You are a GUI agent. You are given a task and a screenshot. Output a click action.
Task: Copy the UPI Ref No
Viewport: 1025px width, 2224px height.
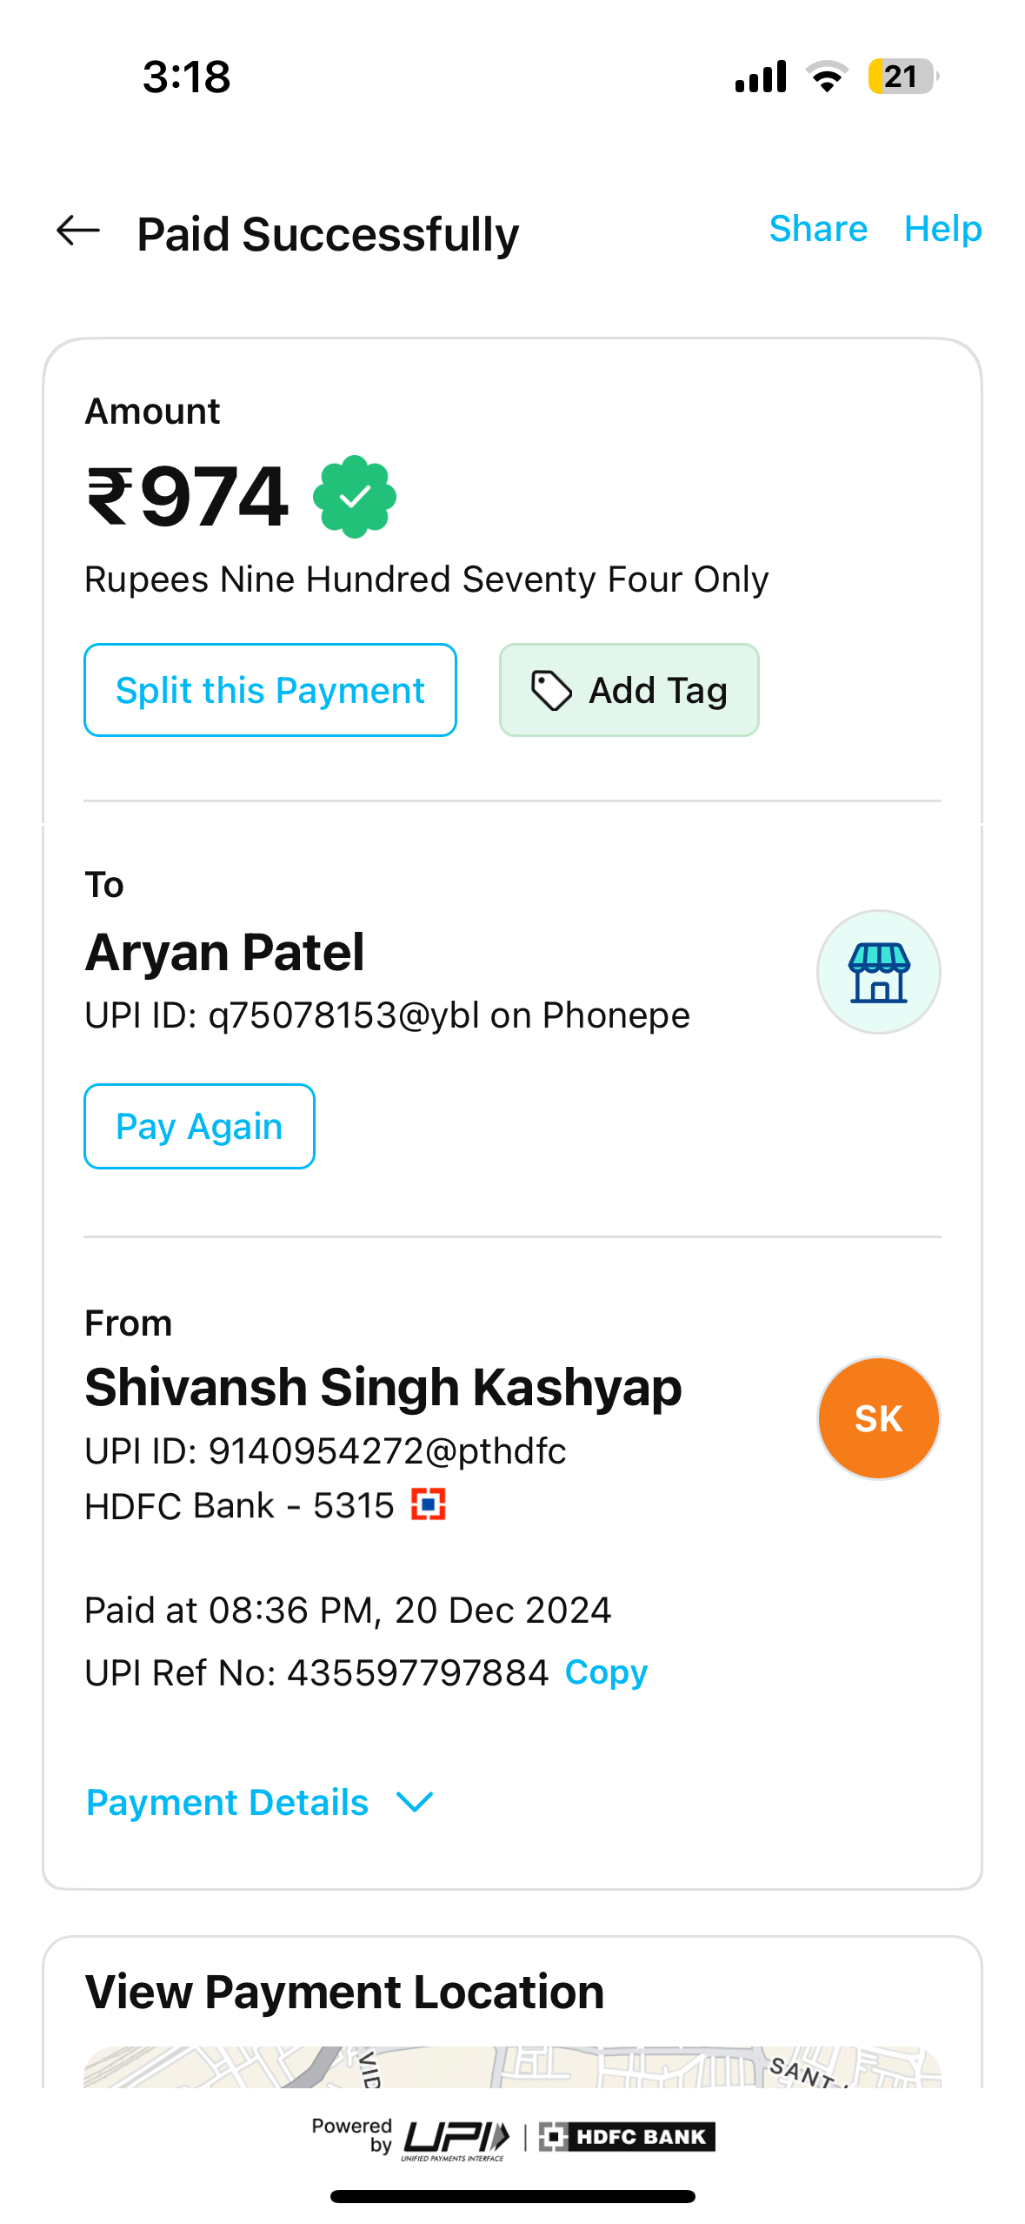pyautogui.click(x=606, y=1672)
